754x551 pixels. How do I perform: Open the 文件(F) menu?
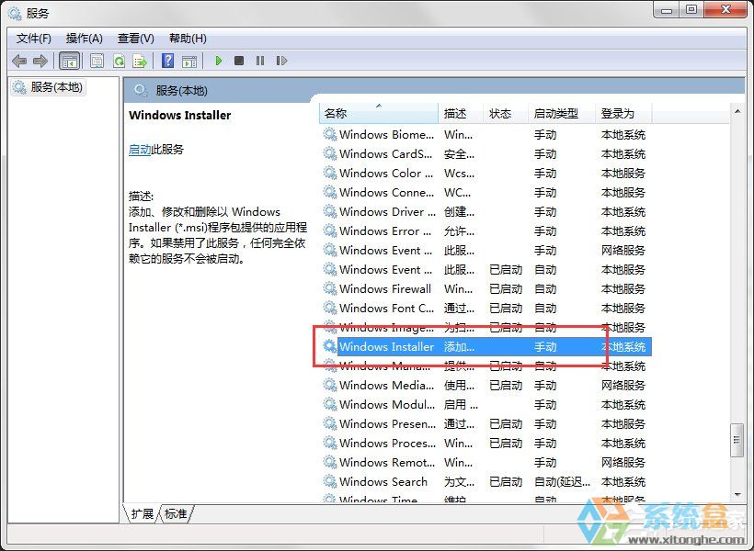click(34, 39)
